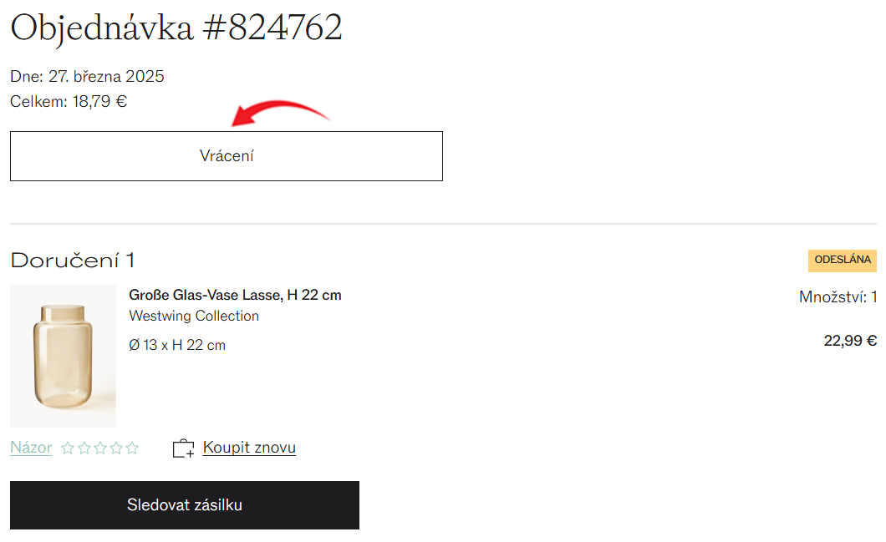Rate the vase two stars
The width and height of the screenshot is (886, 542).
click(x=84, y=448)
